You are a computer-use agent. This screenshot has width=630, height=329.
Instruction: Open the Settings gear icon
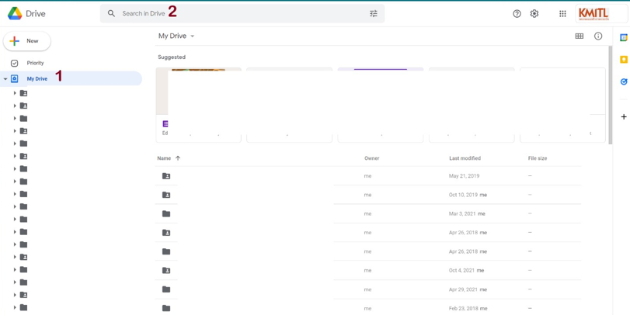pos(534,14)
